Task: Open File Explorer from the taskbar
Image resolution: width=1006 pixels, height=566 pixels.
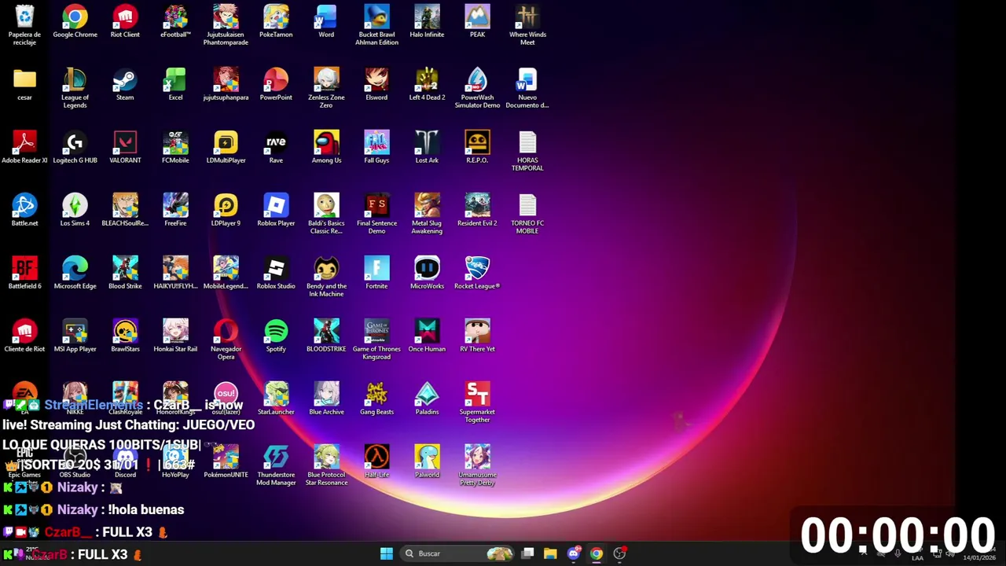Action: click(x=550, y=553)
